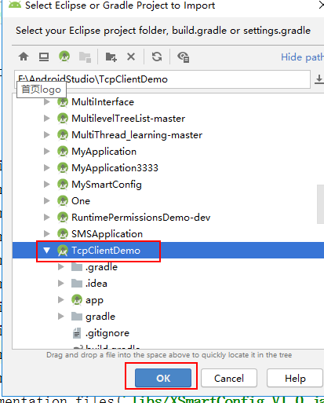
Task: Select RuntimePermissionsDemo-dev project
Action: click(140, 218)
